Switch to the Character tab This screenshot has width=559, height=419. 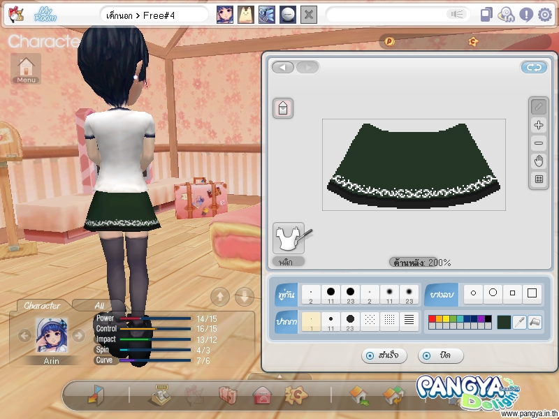[x=42, y=306]
